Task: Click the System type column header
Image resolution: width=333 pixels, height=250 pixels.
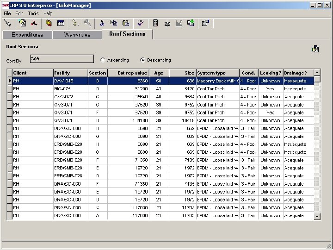Action: pyautogui.click(x=218, y=73)
